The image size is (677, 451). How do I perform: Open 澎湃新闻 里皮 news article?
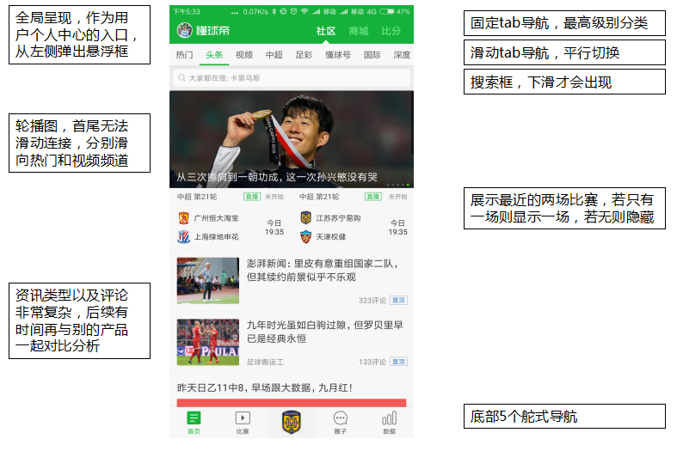click(292, 280)
